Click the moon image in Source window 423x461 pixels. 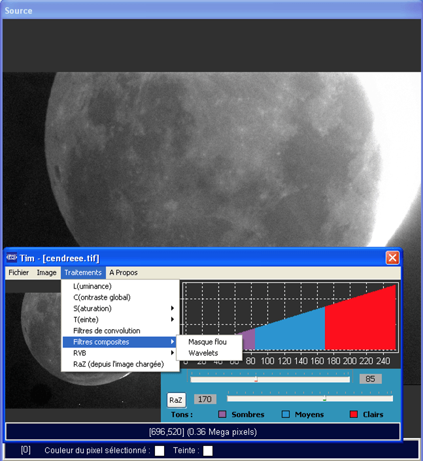pos(212,159)
